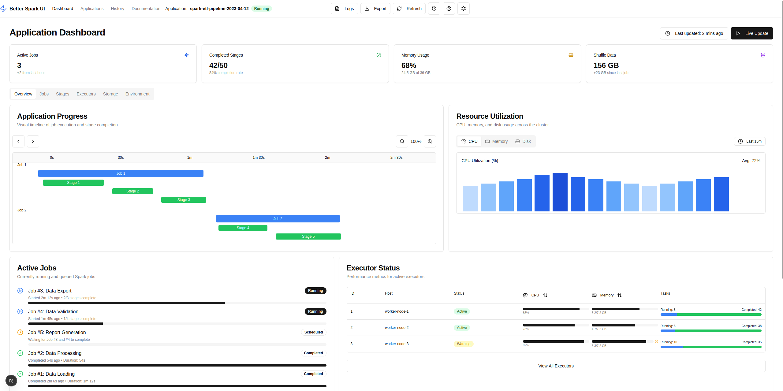Screen dimensions: 783x391
Task: Open the settings gear icon
Action: (x=463, y=9)
